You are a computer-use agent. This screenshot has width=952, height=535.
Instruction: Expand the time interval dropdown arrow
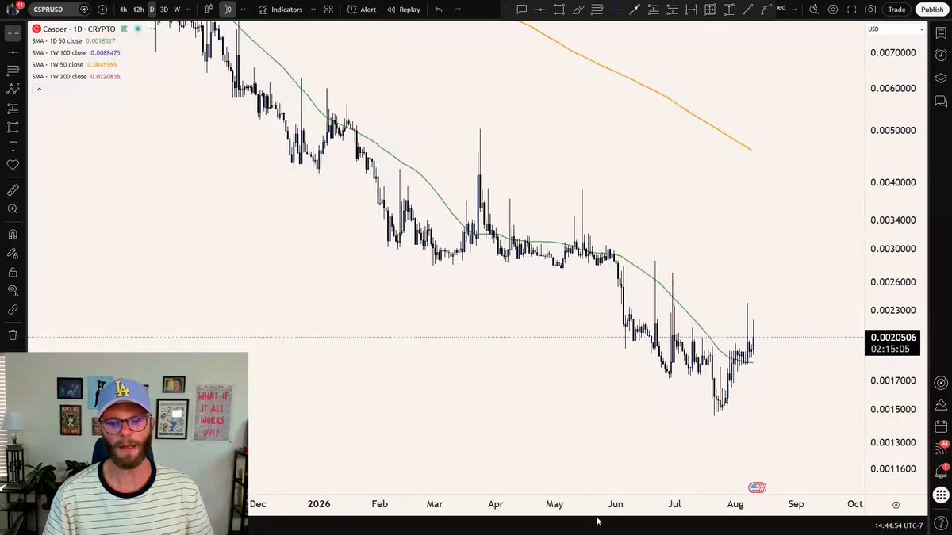coord(188,10)
